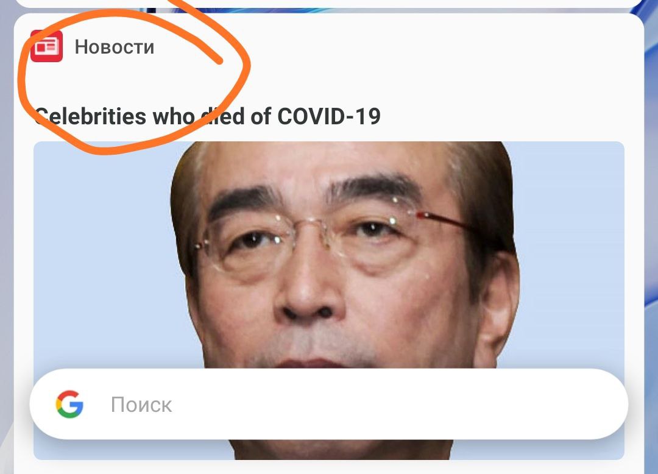Screen dimensions: 658x474
Task: Open the news photo thumbnail
Action: [329, 300]
